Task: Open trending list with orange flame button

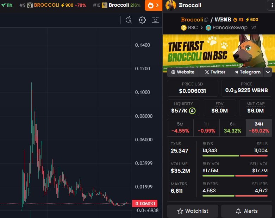Action: (x=154, y=5)
